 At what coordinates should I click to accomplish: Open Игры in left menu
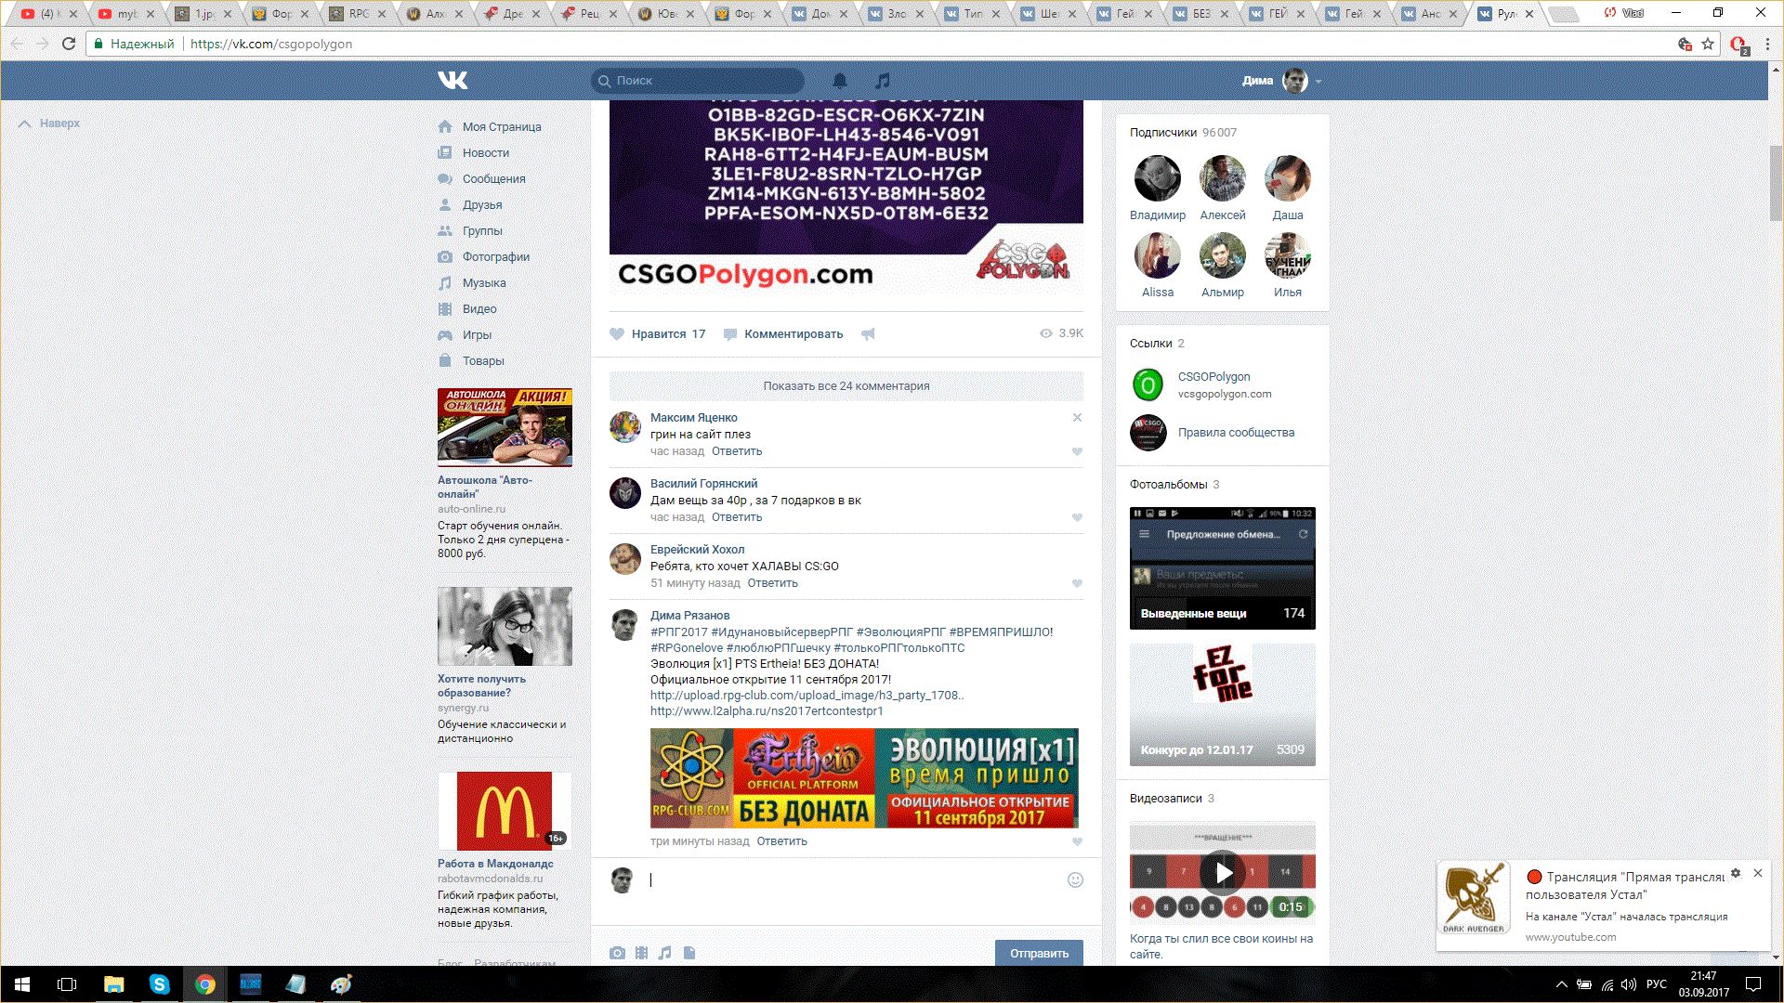(x=477, y=335)
